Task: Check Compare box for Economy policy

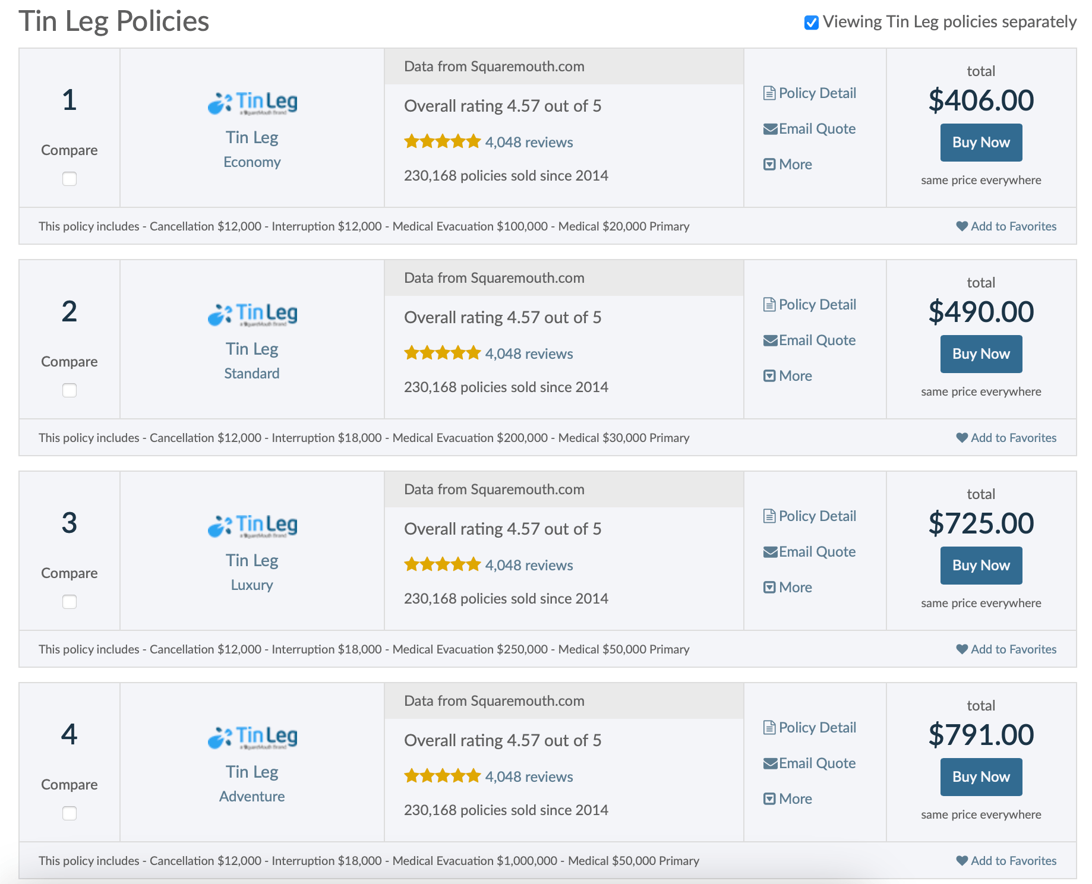Action: 70,179
